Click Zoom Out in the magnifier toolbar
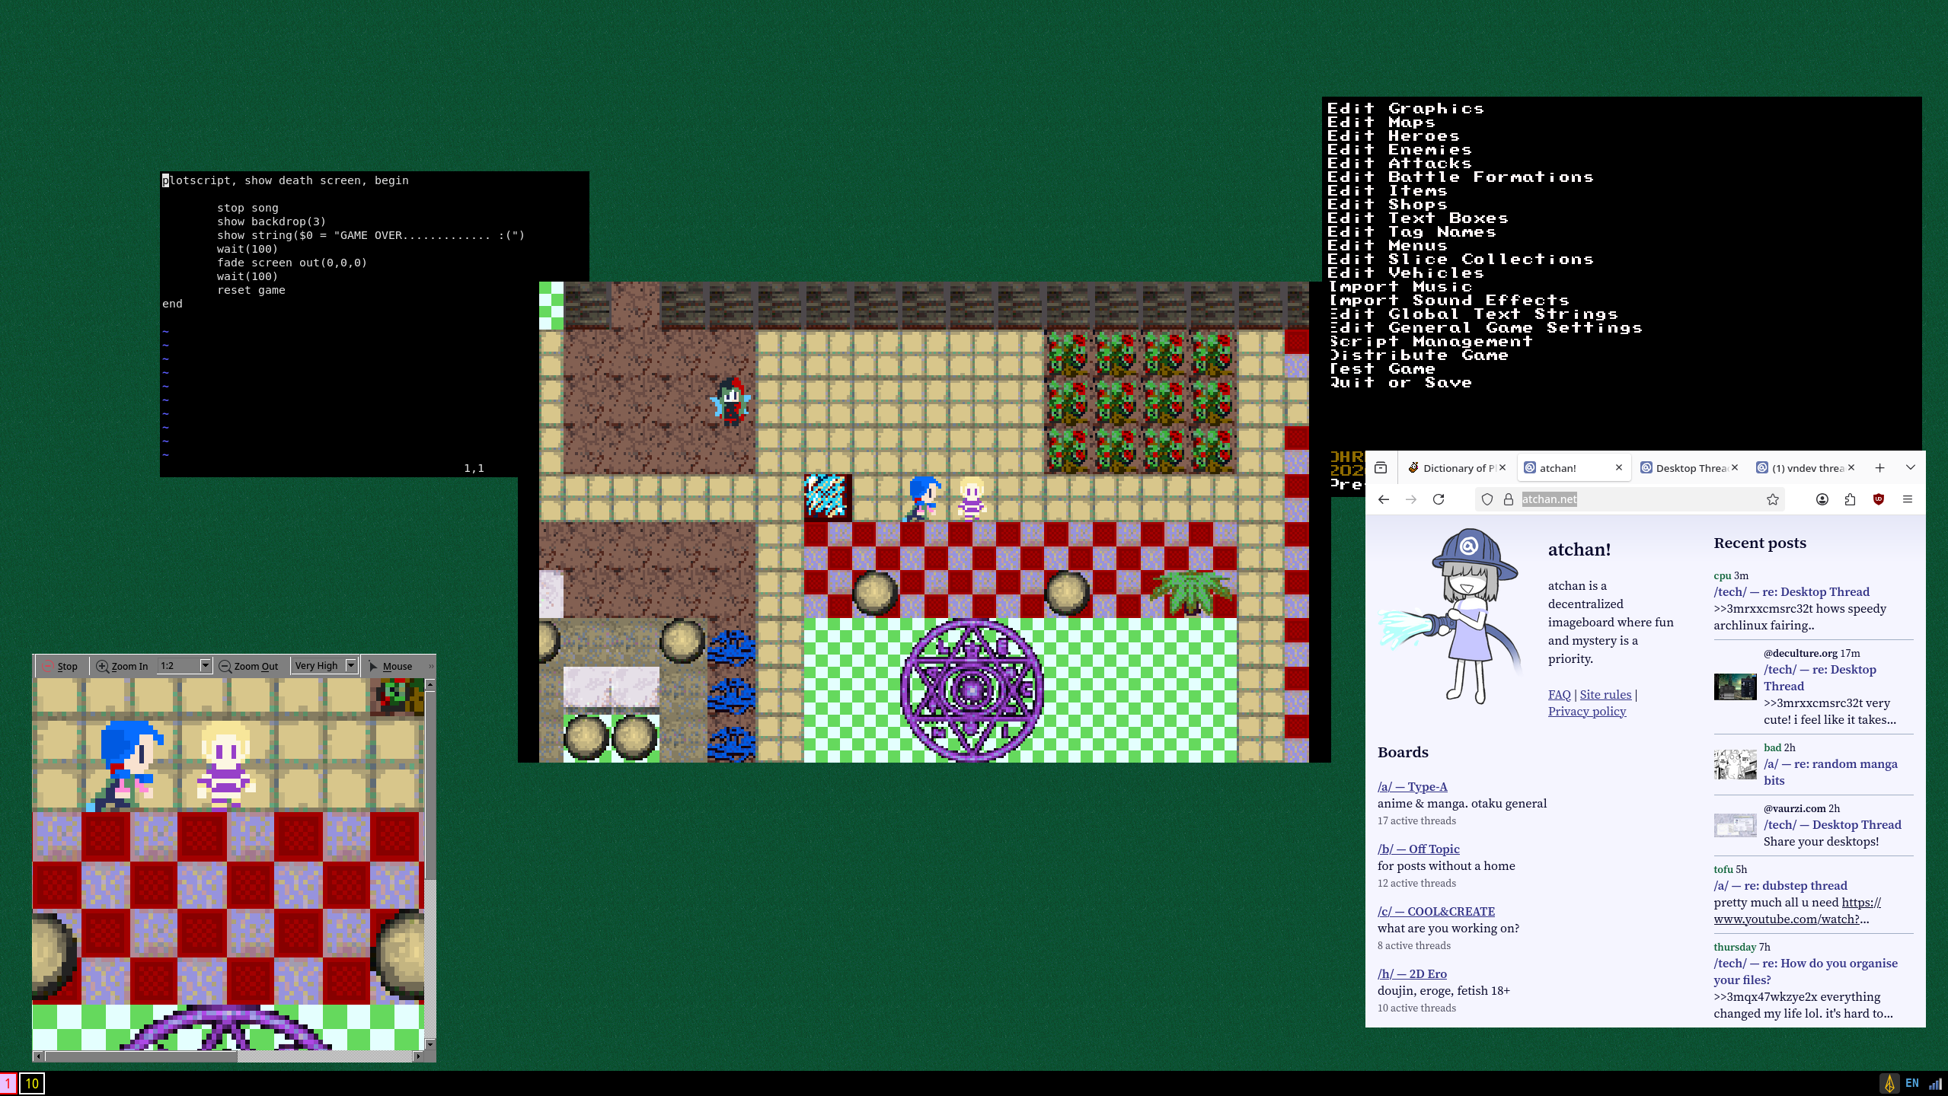Image resolution: width=1948 pixels, height=1096 pixels. point(248,666)
